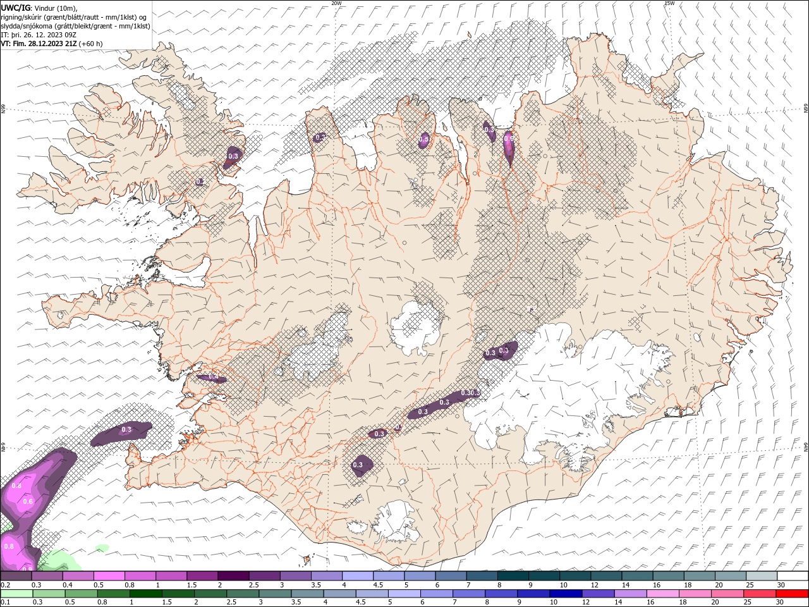Select the snow legend swatch between 0.2 and 0.3

tap(16, 576)
